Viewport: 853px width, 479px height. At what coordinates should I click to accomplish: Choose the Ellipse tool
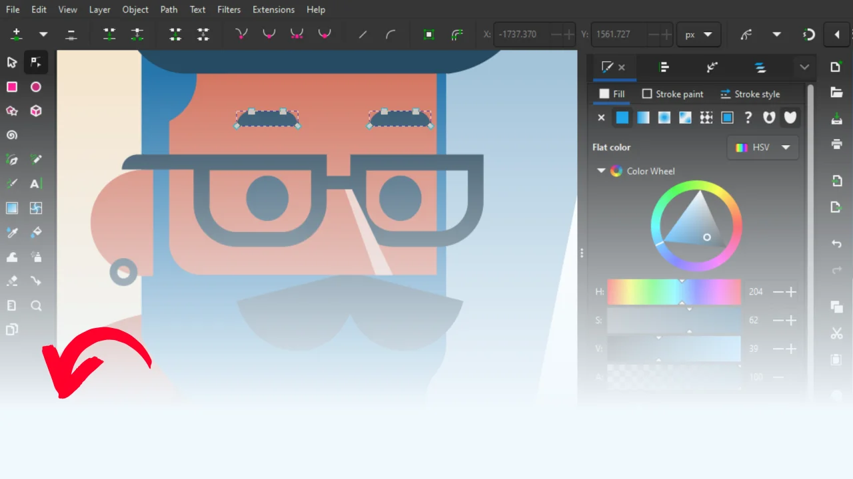click(x=36, y=87)
